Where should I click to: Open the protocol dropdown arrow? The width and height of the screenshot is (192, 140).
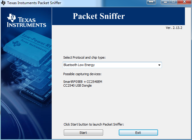click(159, 65)
